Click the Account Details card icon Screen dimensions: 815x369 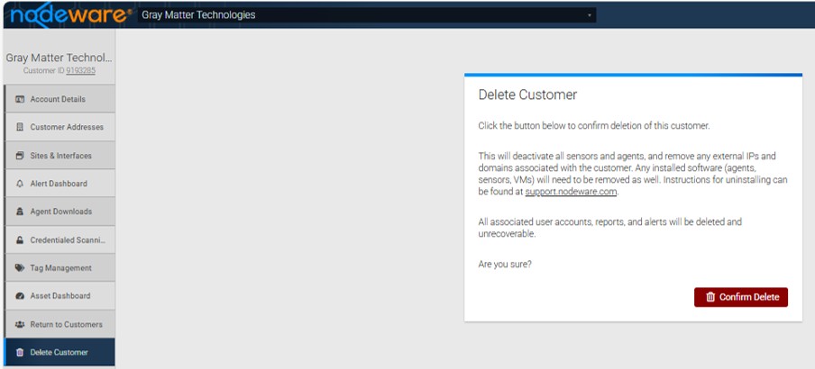click(20, 99)
